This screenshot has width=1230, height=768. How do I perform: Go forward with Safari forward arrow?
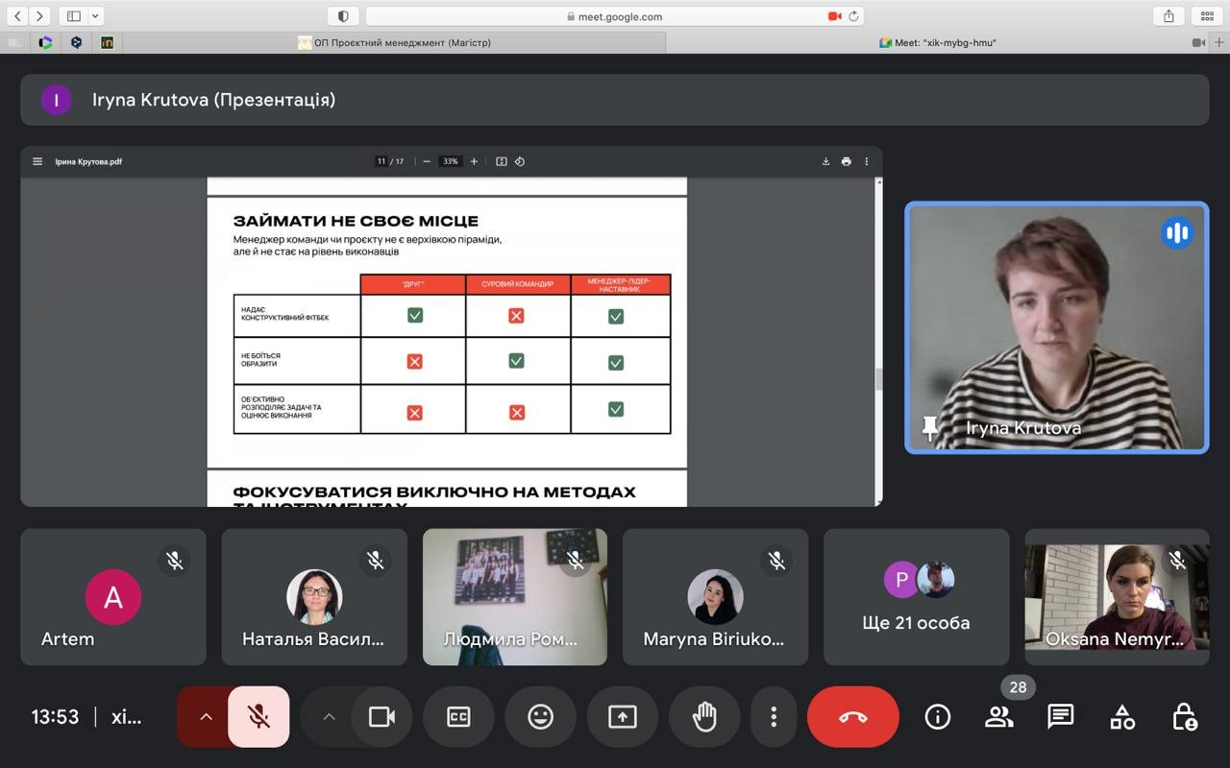pos(39,16)
